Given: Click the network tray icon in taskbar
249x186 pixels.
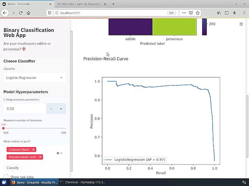Looking at the screenshot, I should pyautogui.click(x=244, y=182).
